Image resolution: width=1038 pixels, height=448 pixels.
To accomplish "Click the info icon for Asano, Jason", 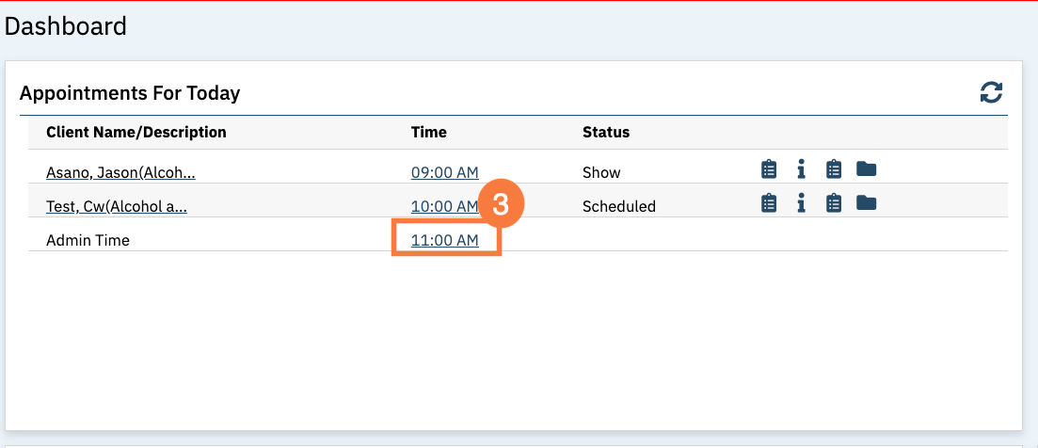I will [x=801, y=169].
